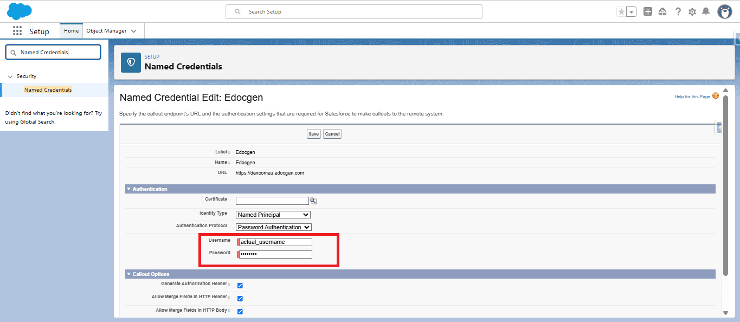Open the Object Manager tab dropdown chevron
740x322 pixels.
[x=134, y=31]
